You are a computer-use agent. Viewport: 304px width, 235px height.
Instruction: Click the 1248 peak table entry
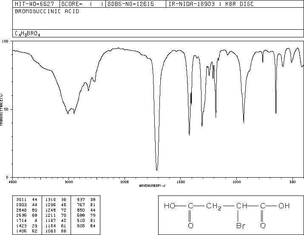point(56,210)
